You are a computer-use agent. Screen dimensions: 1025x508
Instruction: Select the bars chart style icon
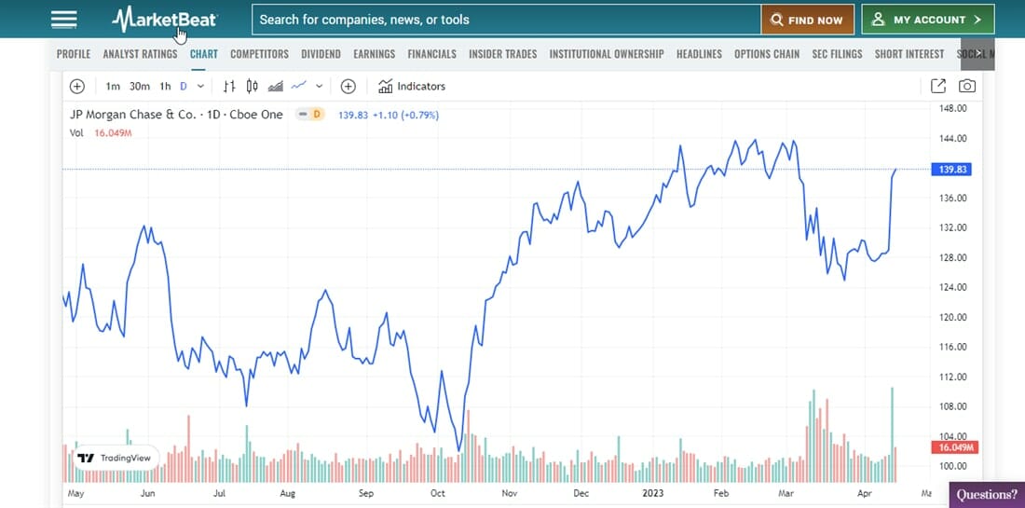(230, 87)
